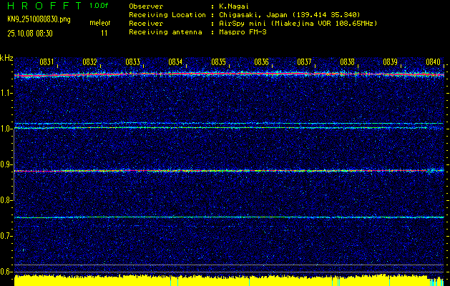
Task: Click the 0840 time marker
Action: pyautogui.click(x=433, y=62)
